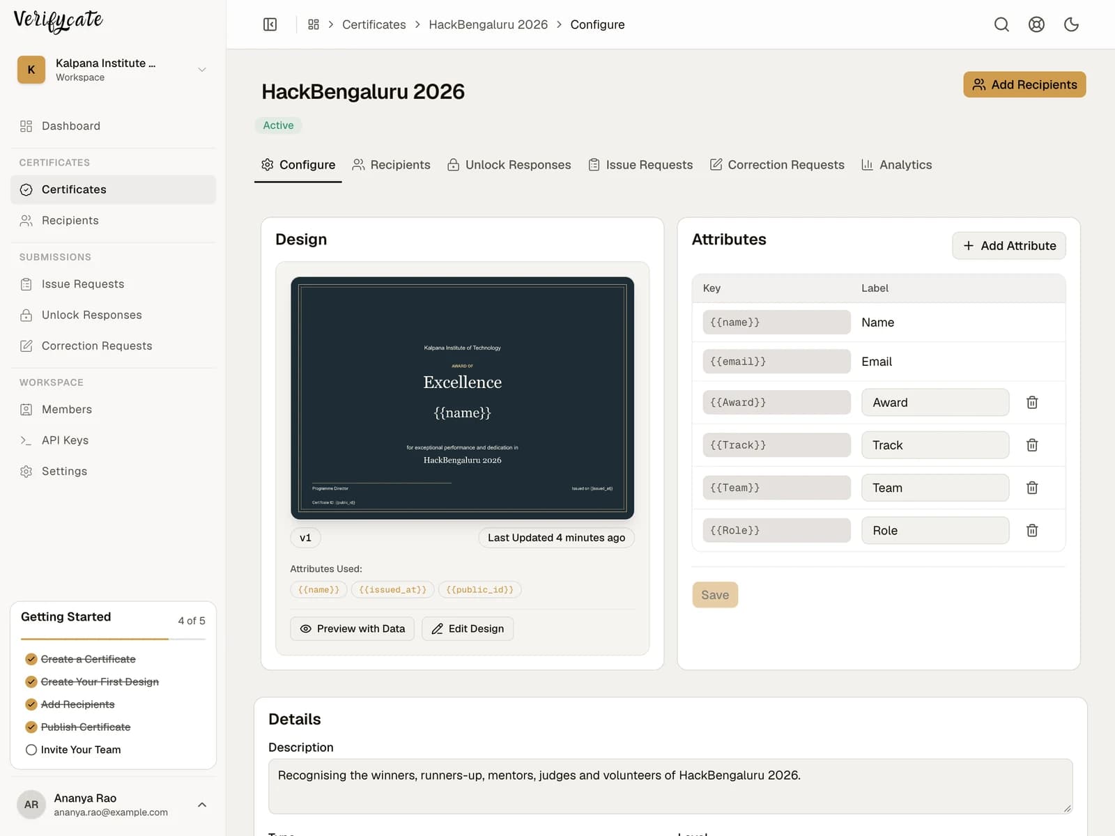This screenshot has height=836, width=1115.
Task: Click Preview with Data button
Action: pyautogui.click(x=353, y=628)
